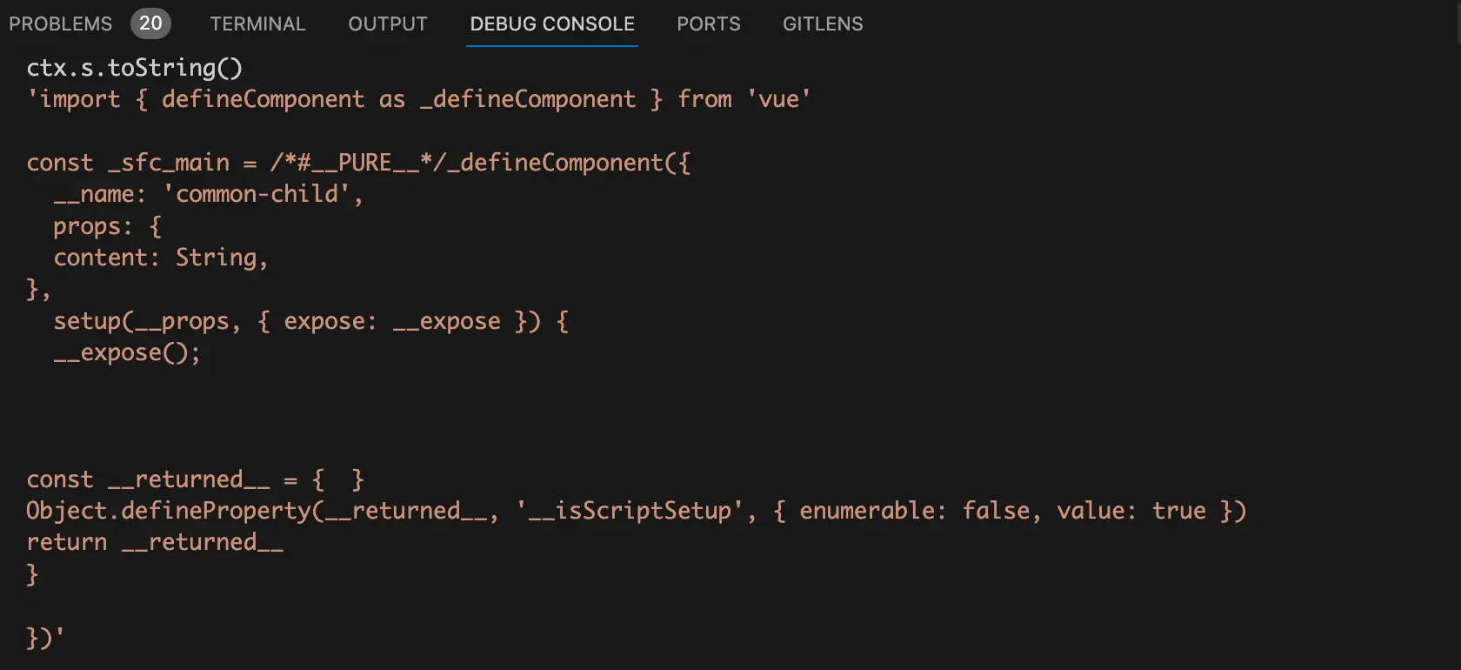Open the GITLENS panel tab

tap(823, 23)
